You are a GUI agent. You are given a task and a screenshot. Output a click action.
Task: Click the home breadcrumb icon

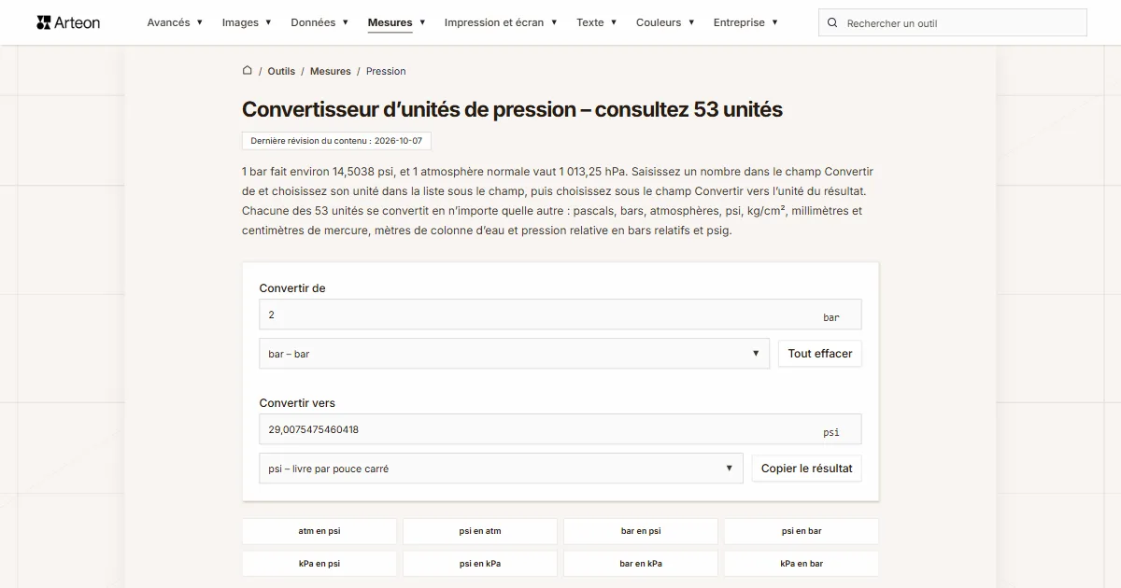(248, 71)
